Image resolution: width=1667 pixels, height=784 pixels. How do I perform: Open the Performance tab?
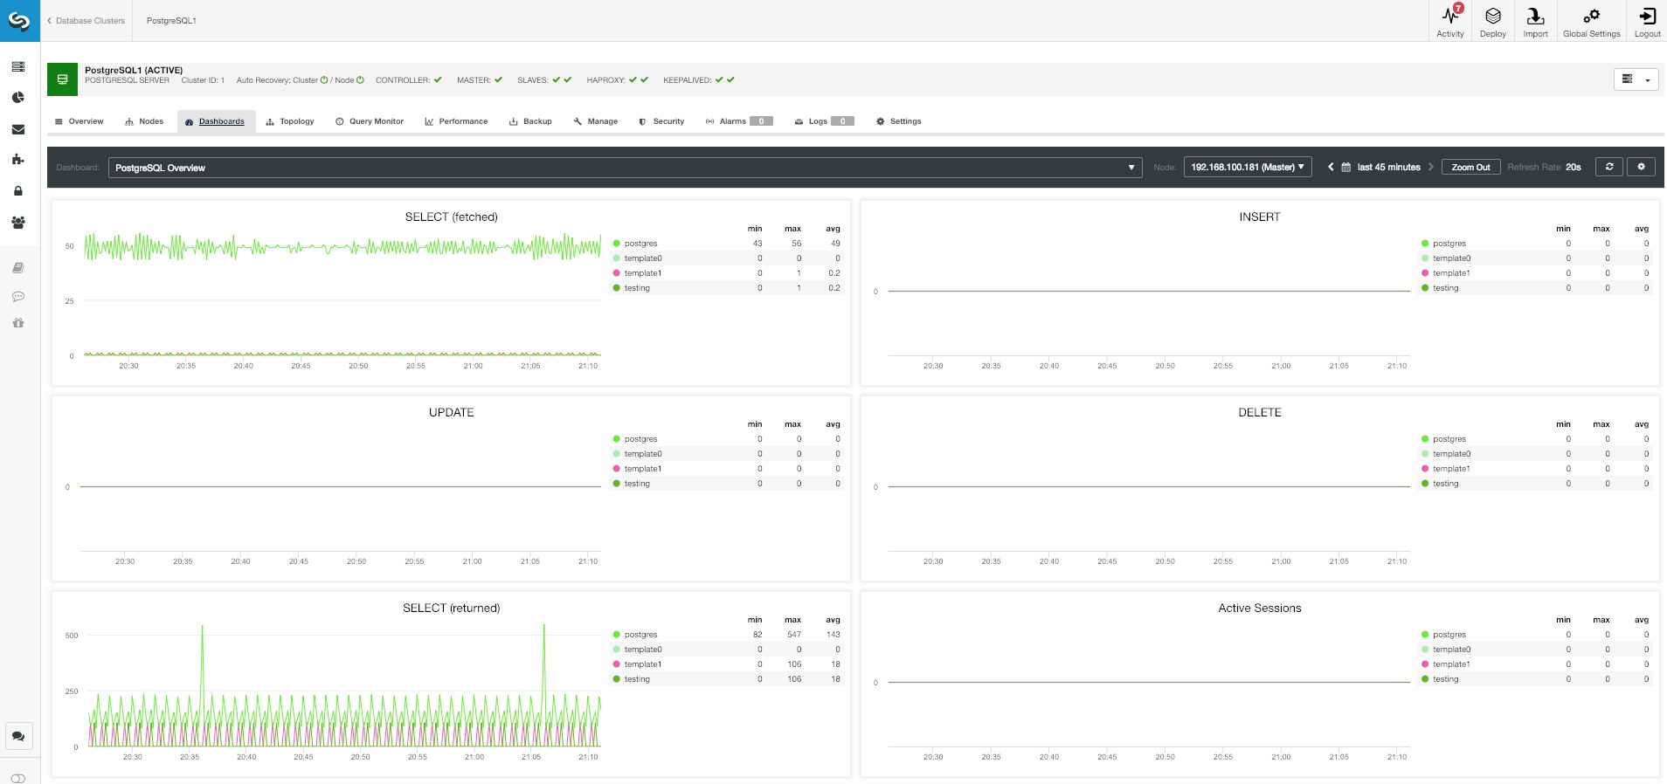456,121
